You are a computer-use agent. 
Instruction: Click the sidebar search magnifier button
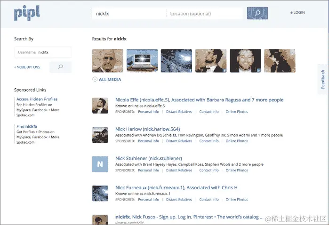pyautogui.click(x=60, y=67)
